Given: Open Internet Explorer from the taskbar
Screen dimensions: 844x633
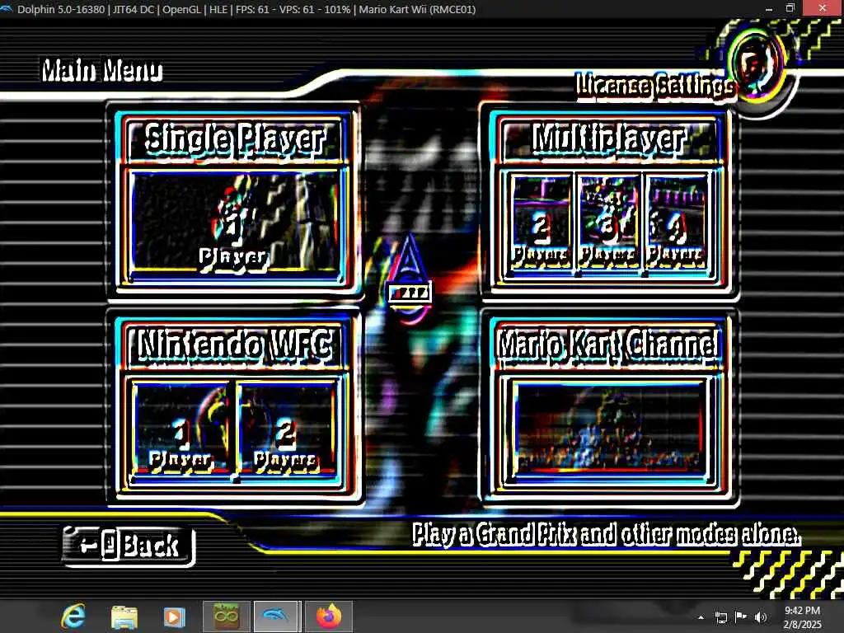Looking at the screenshot, I should (73, 617).
